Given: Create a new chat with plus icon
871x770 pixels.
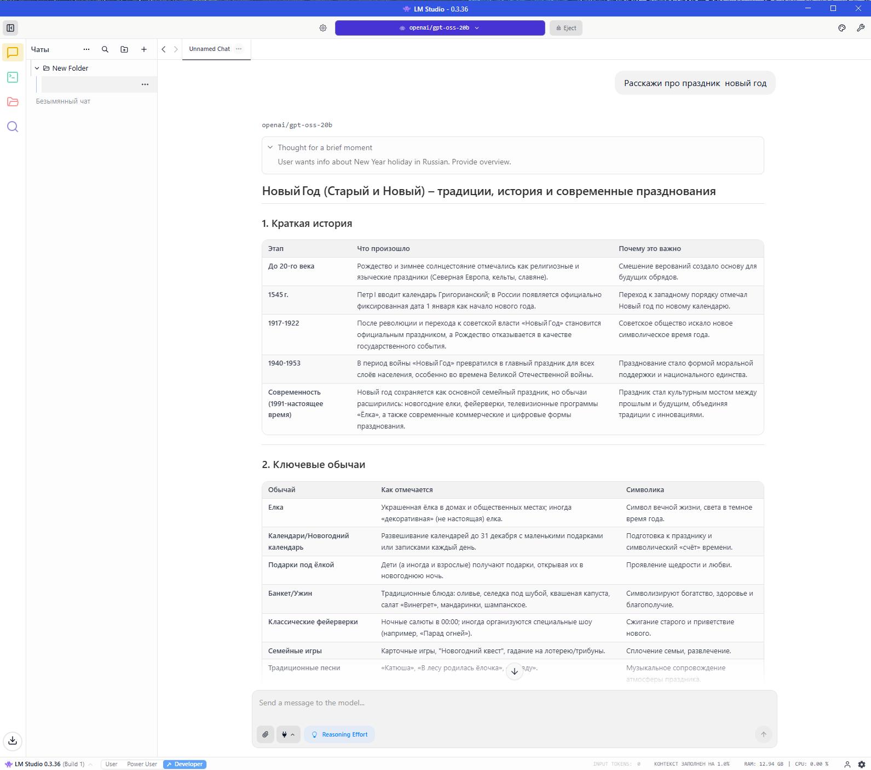Looking at the screenshot, I should point(144,49).
